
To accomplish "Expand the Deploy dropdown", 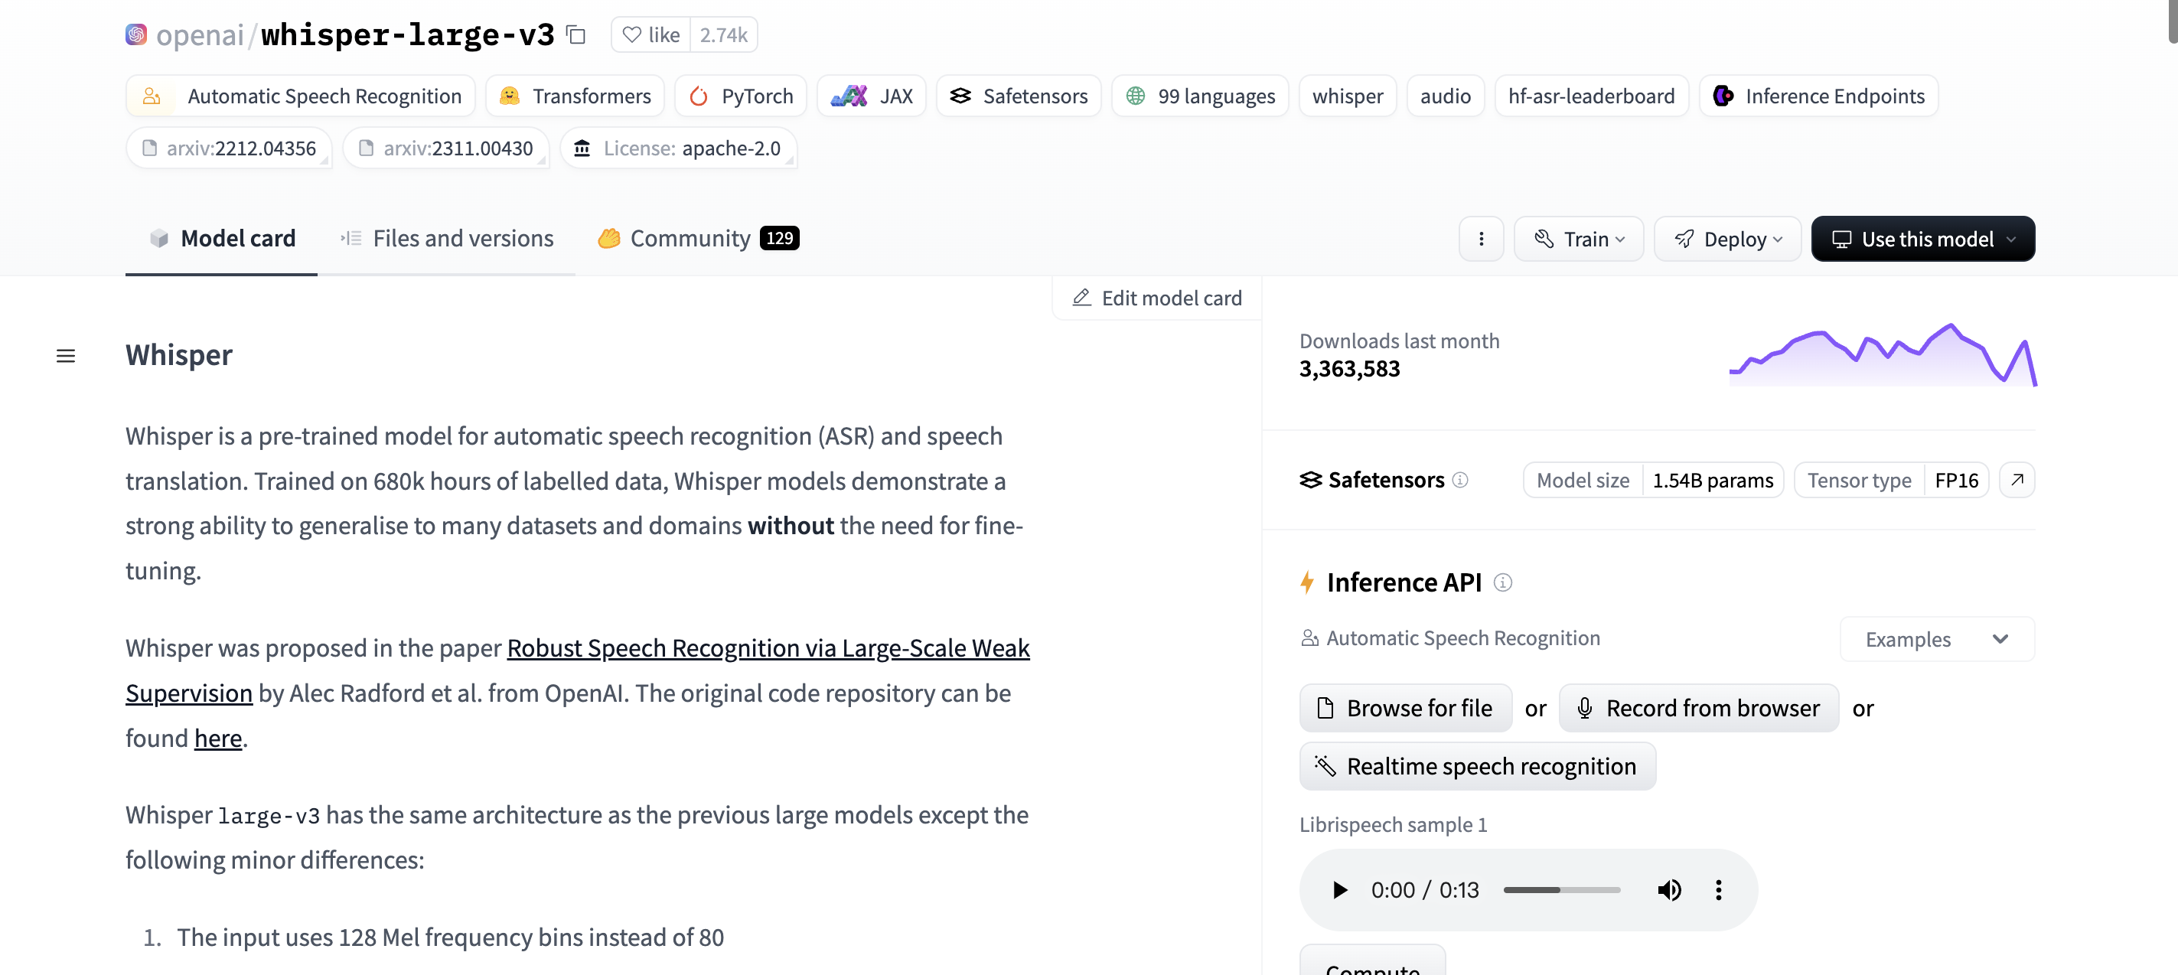I will 1727,240.
